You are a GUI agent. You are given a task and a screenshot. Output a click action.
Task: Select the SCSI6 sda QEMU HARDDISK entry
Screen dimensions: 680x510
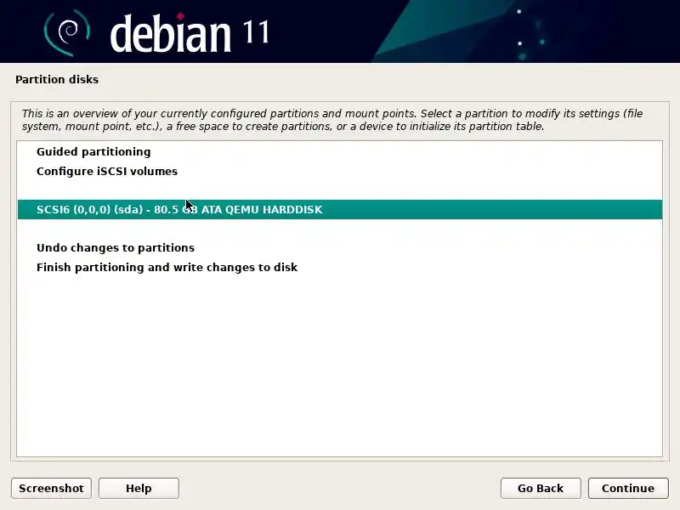point(339,209)
